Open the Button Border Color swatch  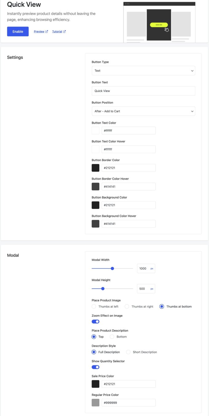click(96, 168)
